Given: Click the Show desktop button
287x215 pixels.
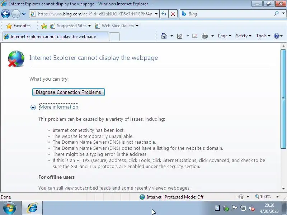Looking at the screenshot, I should (284, 208).
